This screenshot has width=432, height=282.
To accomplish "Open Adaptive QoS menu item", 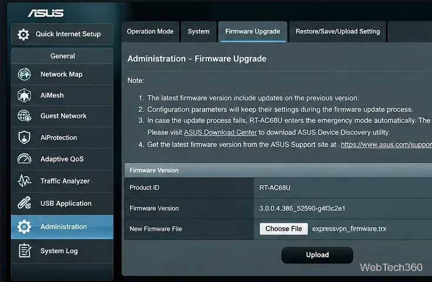I will tap(62, 159).
